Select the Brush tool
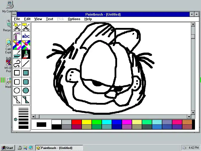Screen dimensions: 201x151 (26, 54)
